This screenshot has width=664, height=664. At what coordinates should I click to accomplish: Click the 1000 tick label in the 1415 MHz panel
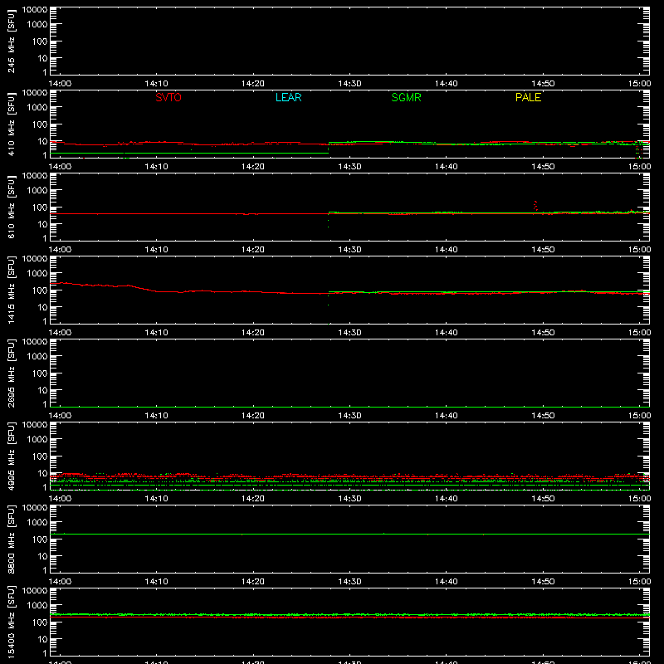tap(37, 274)
